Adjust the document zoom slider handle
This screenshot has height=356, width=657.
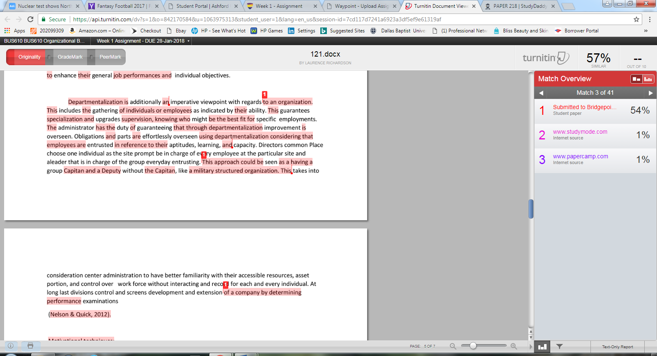coord(473,346)
